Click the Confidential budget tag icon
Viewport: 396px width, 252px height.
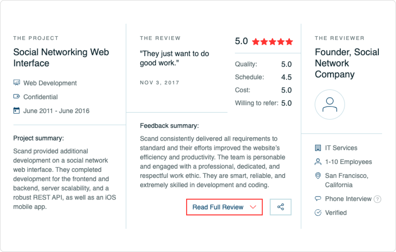tap(17, 96)
